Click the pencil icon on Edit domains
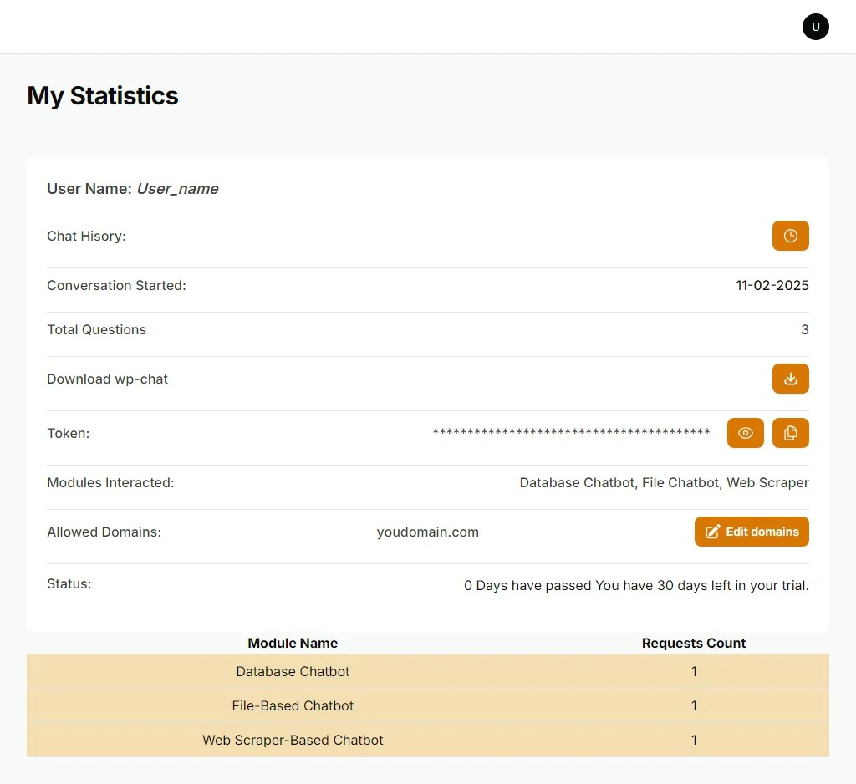This screenshot has height=784, width=856. coord(713,531)
